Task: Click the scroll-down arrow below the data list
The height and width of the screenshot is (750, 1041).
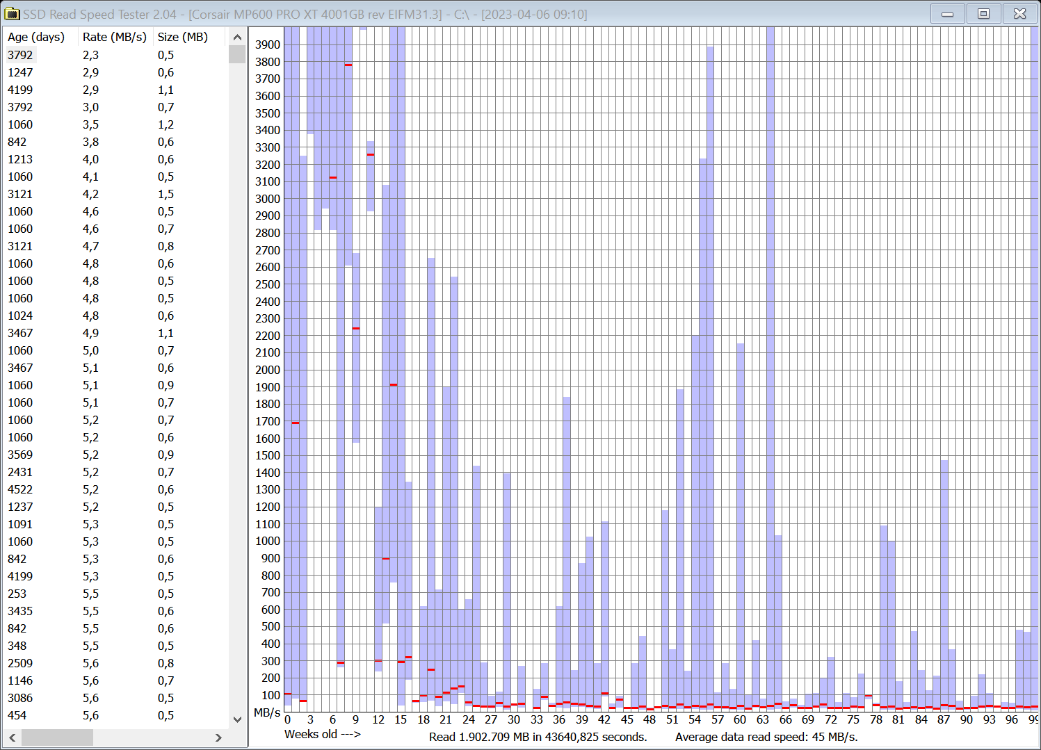Action: click(x=237, y=719)
